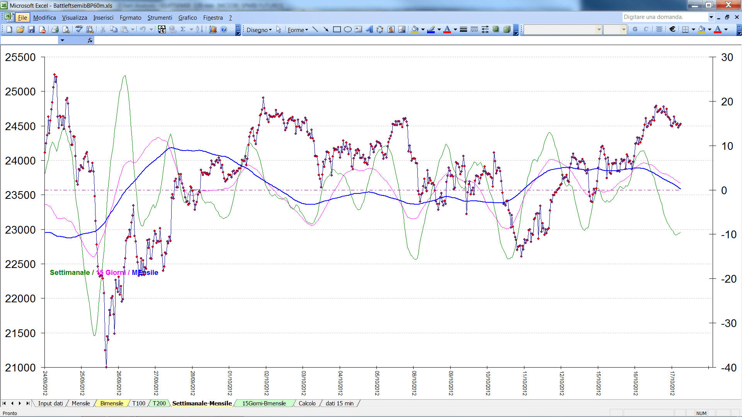Switch to the Calcolo sheet tab
This screenshot has width=742, height=417.
(307, 403)
